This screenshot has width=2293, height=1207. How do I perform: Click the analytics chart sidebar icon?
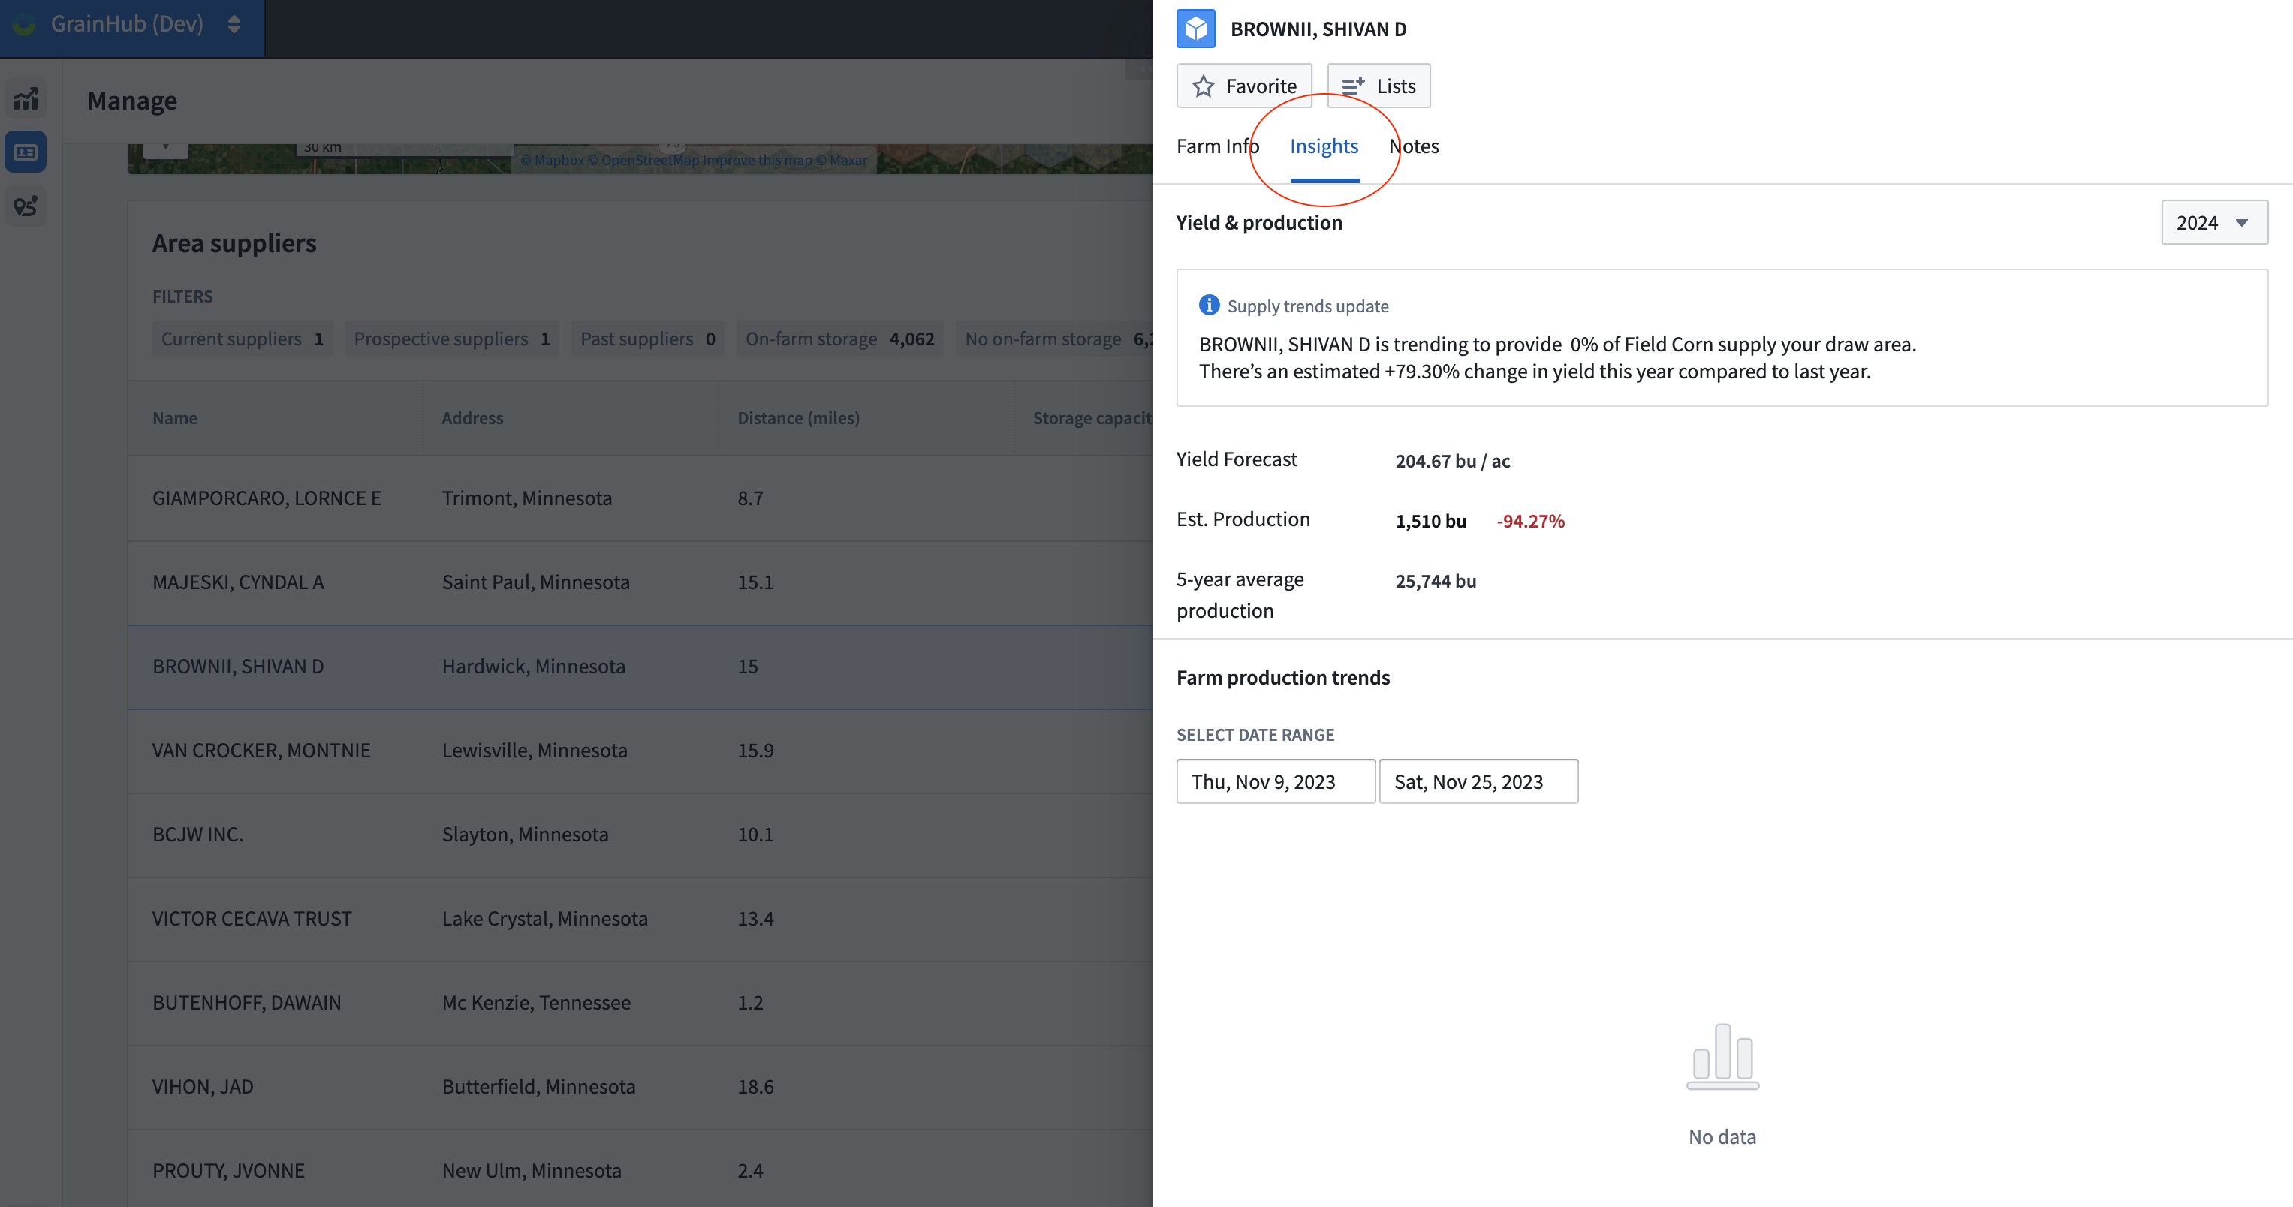[26, 98]
